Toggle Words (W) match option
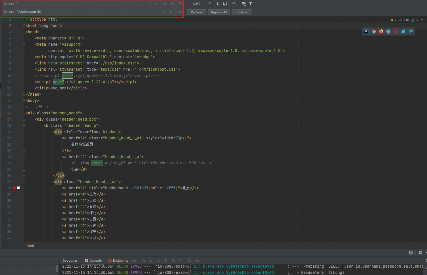Viewport: 427px width, 275px height. 173,4
